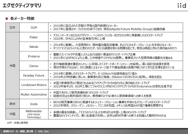The width and height of the screenshot is (188, 134).
Task: Click the 電動バス・トラックや充電システム line
Action: (94, 55)
